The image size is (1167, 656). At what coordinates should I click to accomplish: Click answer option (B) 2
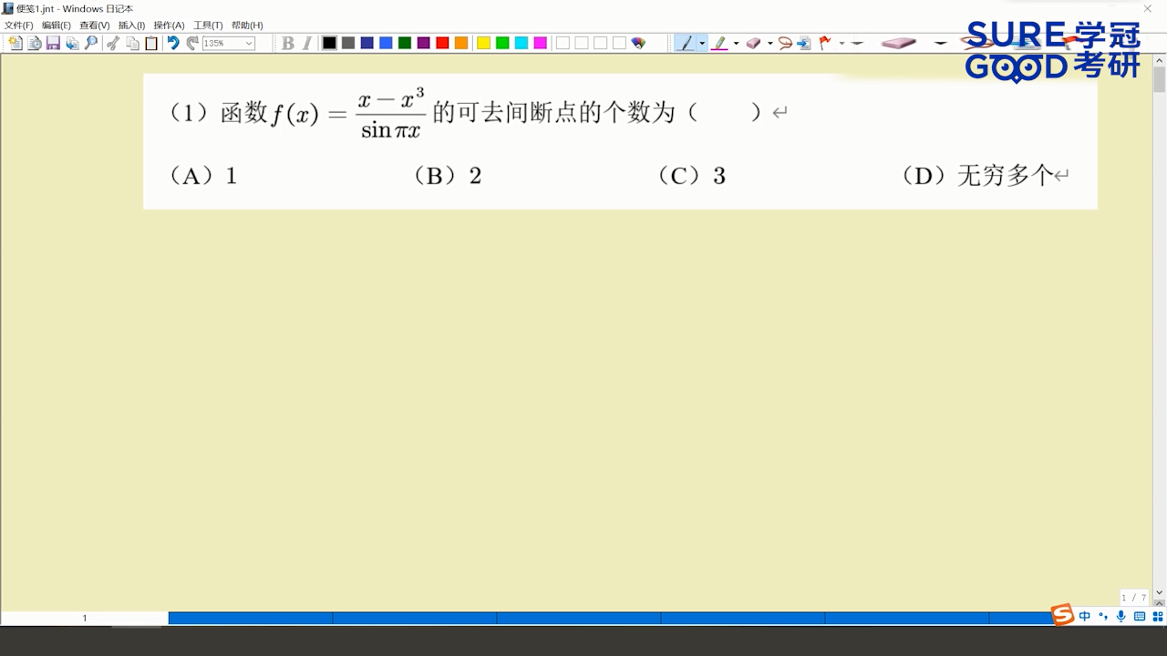(447, 176)
